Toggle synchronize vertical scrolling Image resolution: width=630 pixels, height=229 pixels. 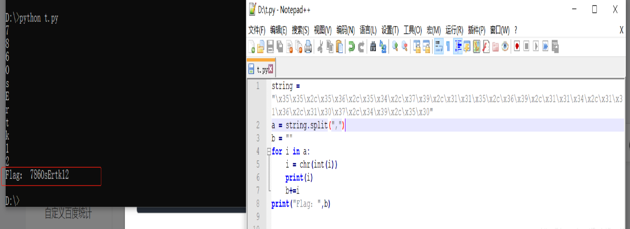pyautogui.click(x=417, y=47)
